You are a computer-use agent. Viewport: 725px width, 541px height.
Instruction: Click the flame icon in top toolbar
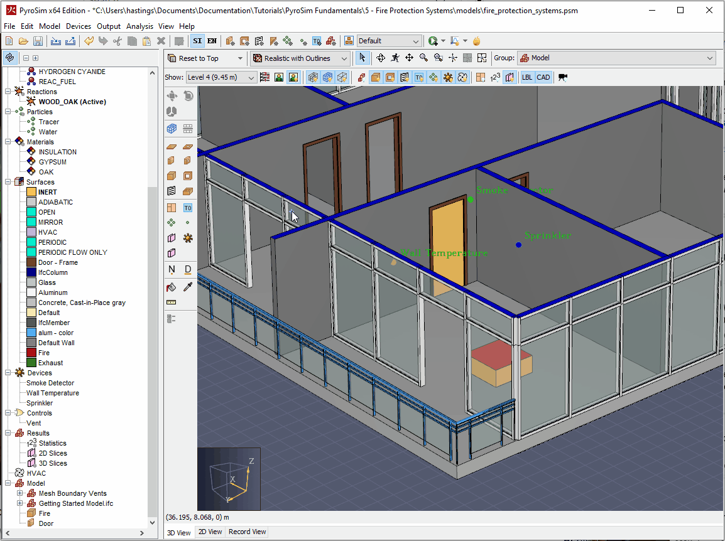477,41
